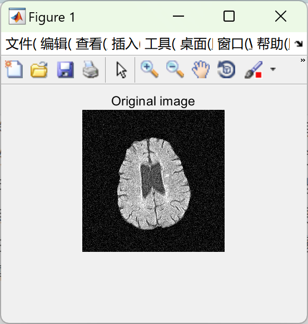Open the 桌面 (Desktop) menu

point(196,44)
